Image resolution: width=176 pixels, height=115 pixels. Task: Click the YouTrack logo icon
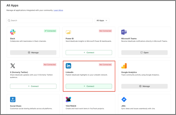[x=68, y=99]
